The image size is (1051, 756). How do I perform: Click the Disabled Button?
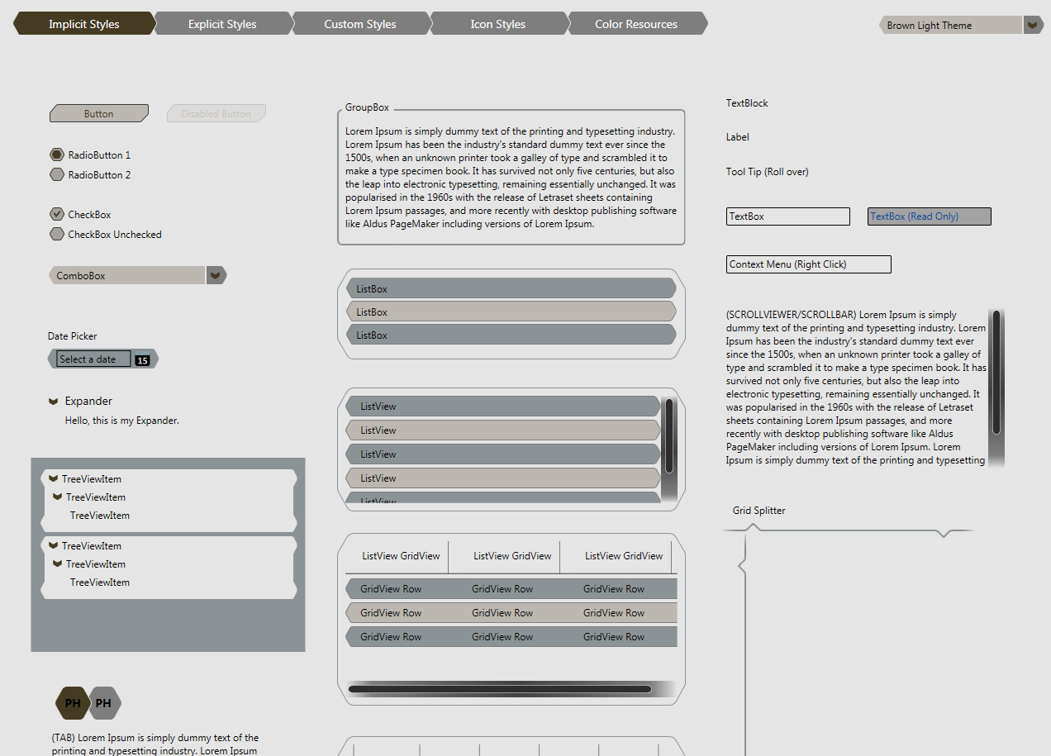point(216,113)
